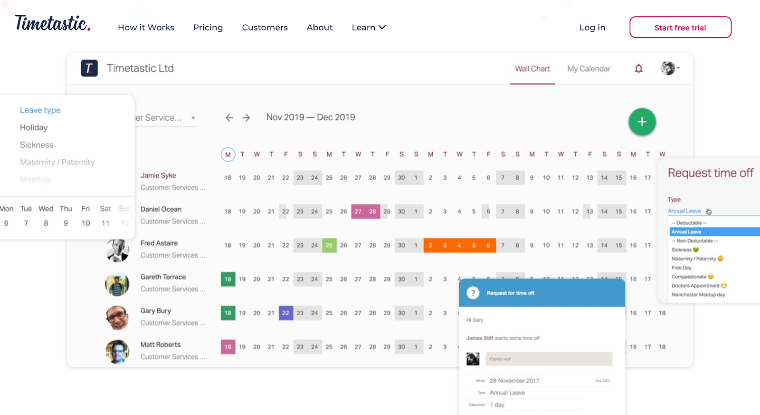The width and height of the screenshot is (760, 415).
Task: Go to next period with right arrow
Action: tap(246, 118)
